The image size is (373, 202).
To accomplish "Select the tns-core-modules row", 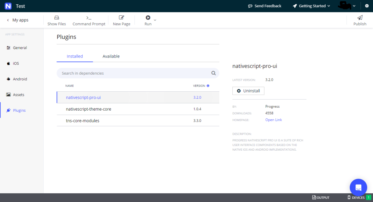I will [138, 121].
